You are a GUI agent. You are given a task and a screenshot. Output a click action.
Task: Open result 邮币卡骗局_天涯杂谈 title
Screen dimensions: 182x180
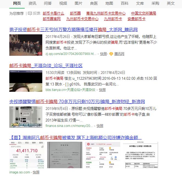click(46, 66)
